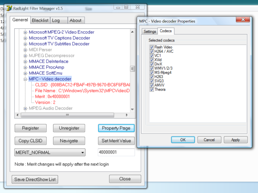Expand the MMACE DeInterlace node
This screenshot has width=258, height=193.
pyautogui.click(x=25, y=62)
